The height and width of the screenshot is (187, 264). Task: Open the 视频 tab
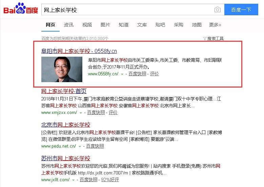click(87, 25)
